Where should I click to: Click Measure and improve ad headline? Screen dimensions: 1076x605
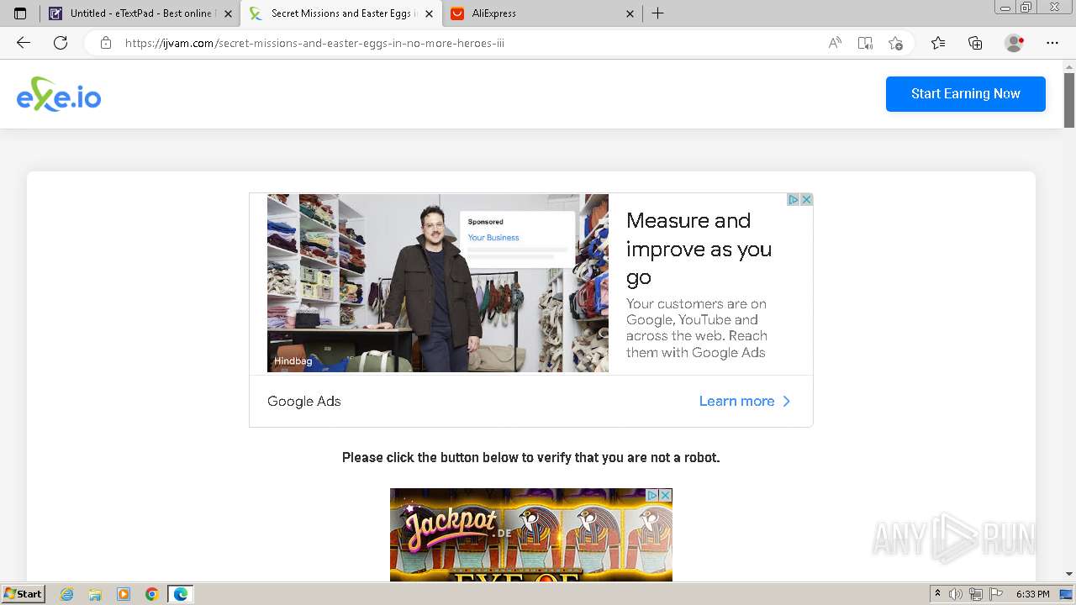[699, 249]
